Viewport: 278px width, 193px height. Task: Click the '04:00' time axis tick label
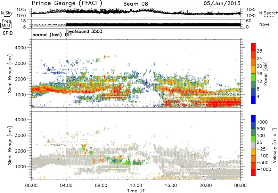pos(66,186)
